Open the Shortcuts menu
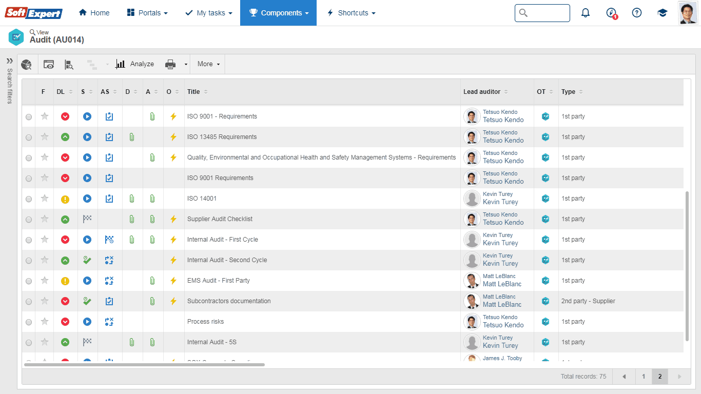 (x=352, y=13)
